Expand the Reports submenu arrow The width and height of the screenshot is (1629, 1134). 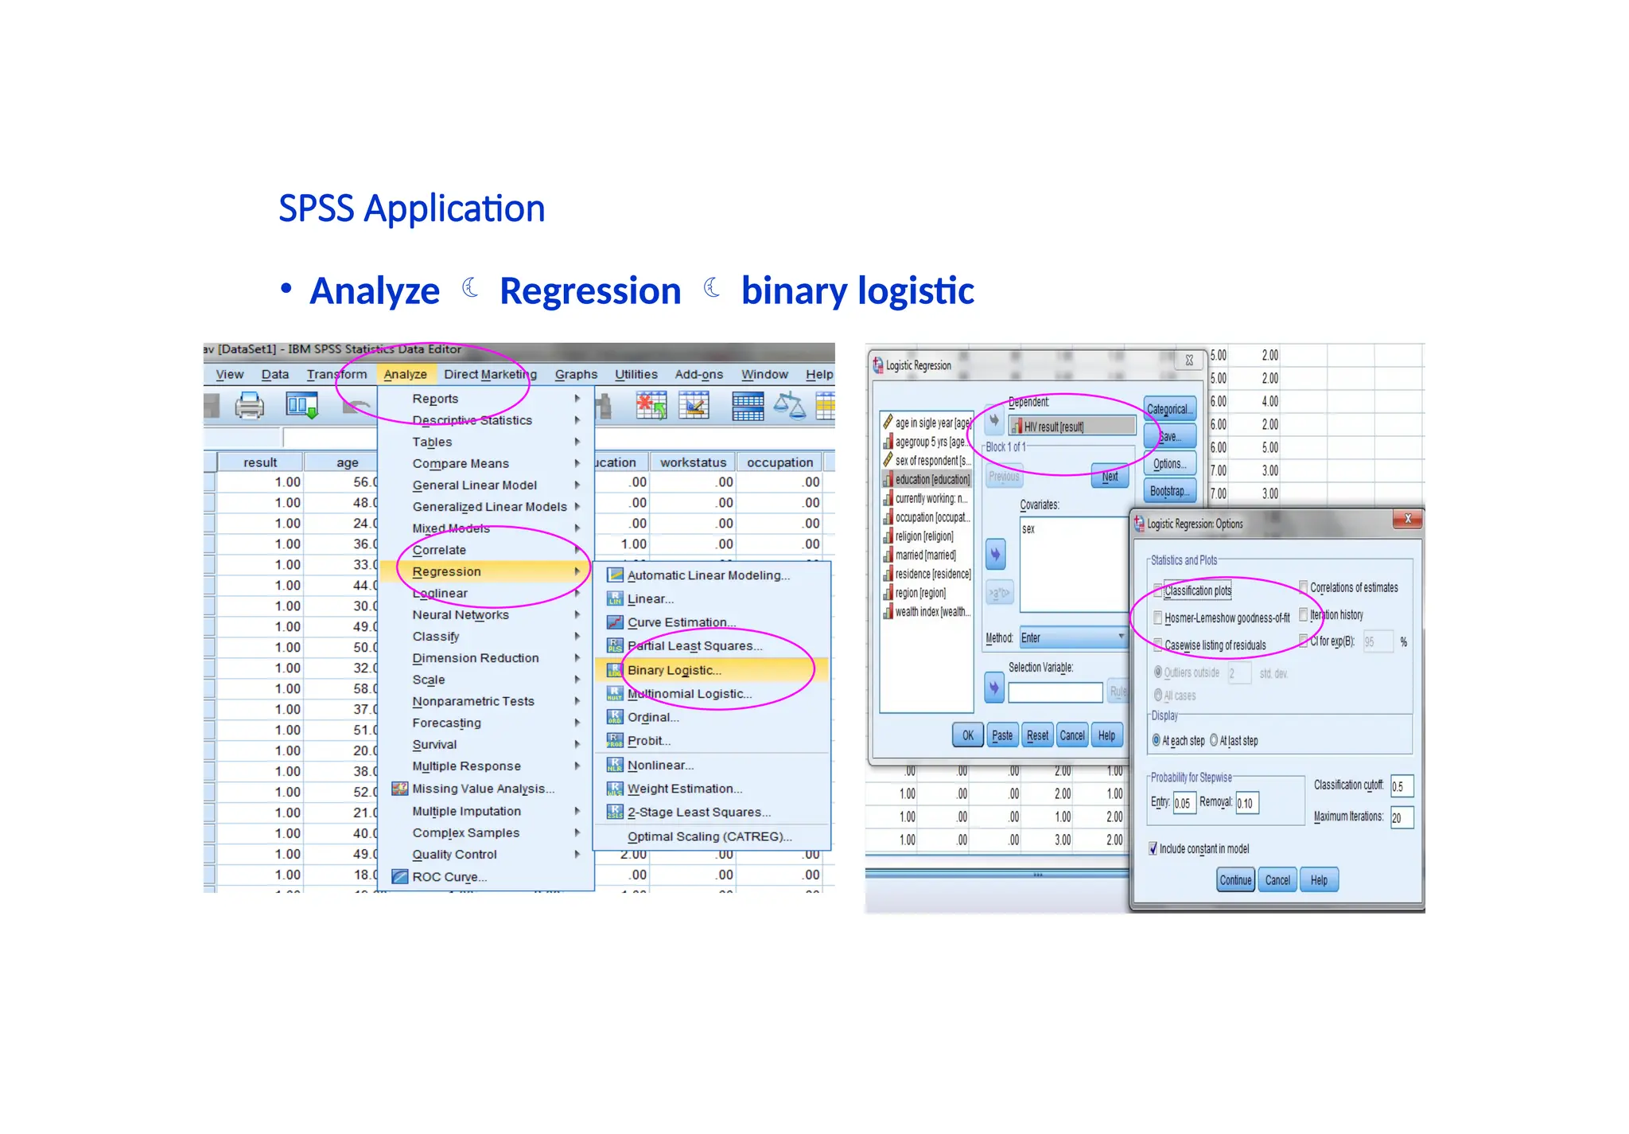(x=577, y=398)
